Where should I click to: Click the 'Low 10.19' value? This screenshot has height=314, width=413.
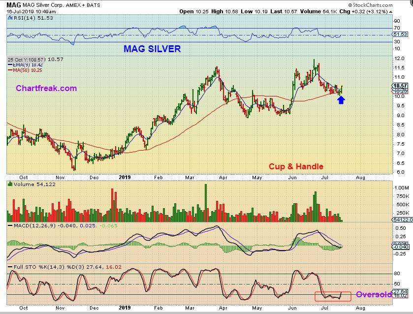[254, 12]
